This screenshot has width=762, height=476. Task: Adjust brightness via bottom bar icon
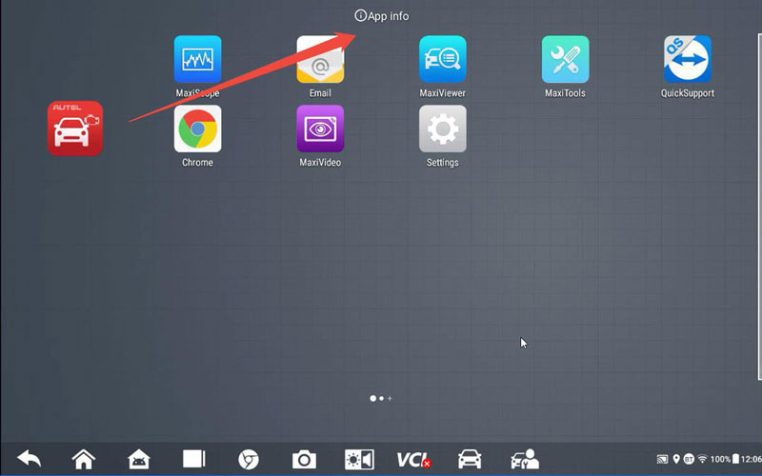[359, 459]
